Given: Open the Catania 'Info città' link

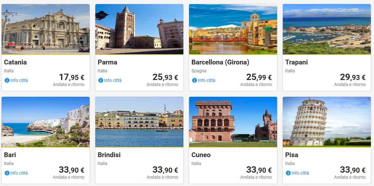Looking at the screenshot, I should [19, 80].
